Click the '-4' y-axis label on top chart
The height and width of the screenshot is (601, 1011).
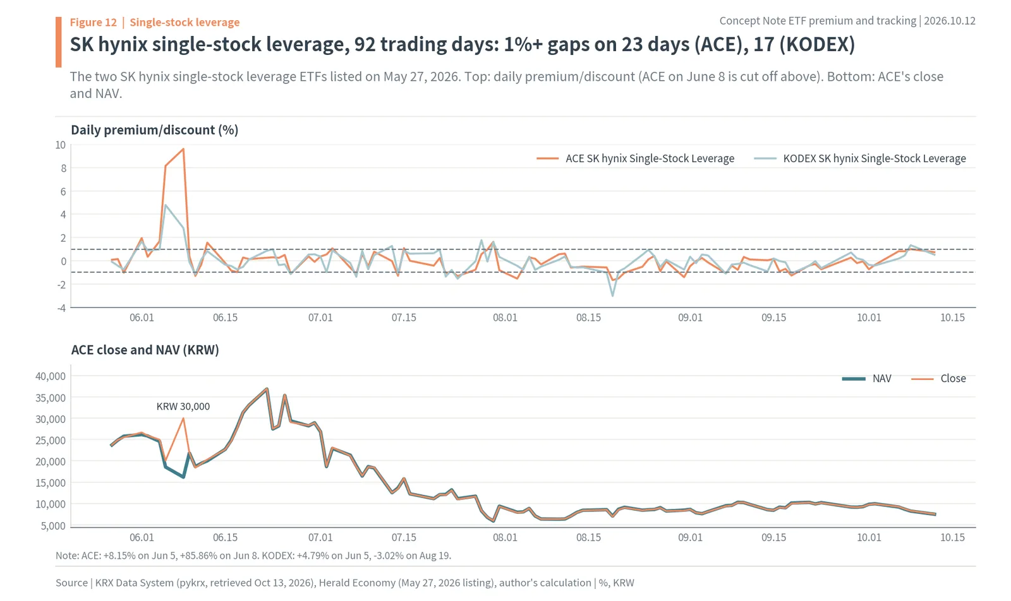tap(61, 308)
